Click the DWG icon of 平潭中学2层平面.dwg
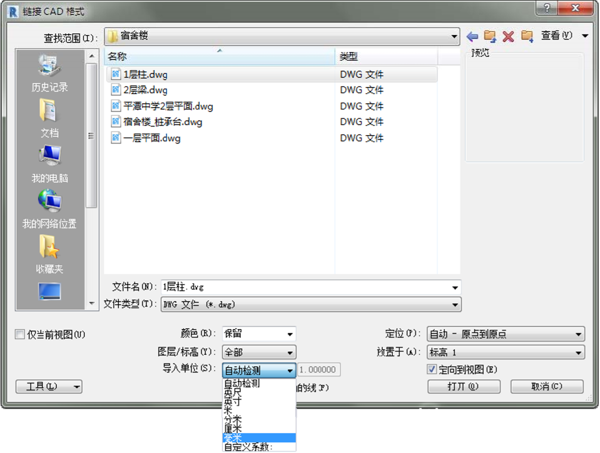 pos(116,106)
